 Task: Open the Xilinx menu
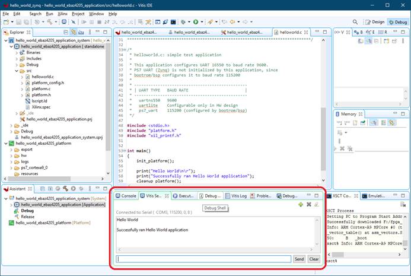(x=62, y=13)
